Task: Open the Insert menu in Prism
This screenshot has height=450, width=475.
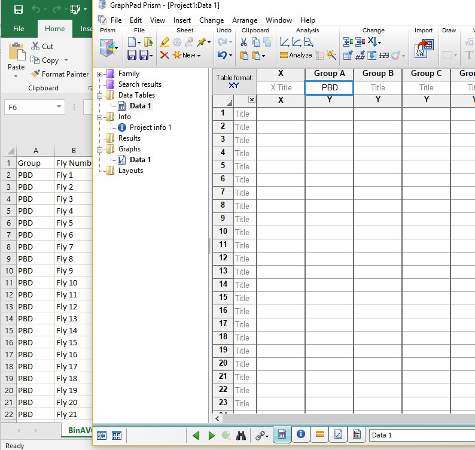Action: point(182,20)
